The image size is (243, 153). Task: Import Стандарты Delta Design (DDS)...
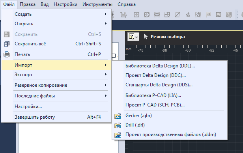(170, 85)
